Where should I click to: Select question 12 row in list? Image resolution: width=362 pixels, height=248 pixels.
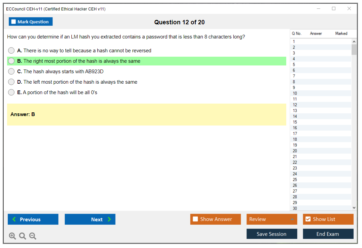[x=320, y=105]
